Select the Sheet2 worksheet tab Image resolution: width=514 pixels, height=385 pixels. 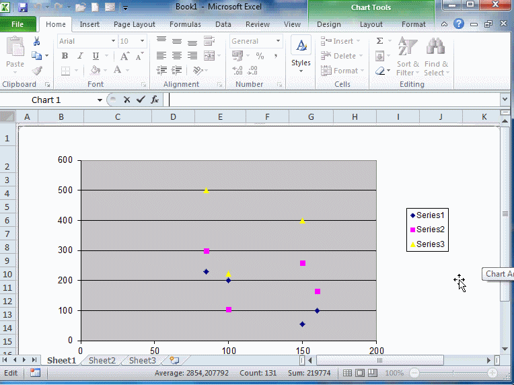(102, 361)
